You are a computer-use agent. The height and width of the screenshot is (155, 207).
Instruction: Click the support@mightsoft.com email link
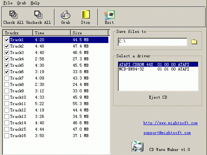click(167, 133)
